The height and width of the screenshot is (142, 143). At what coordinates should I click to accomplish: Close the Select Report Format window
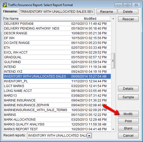[x=136, y=5]
